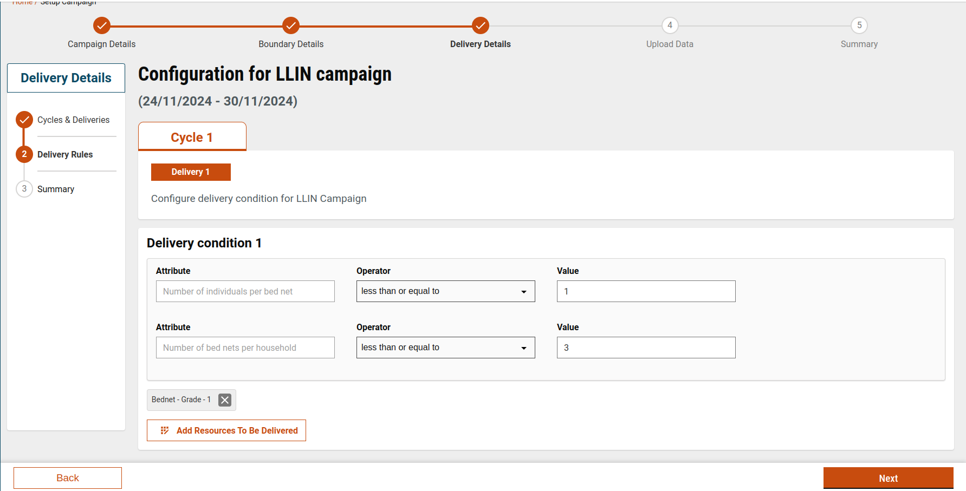Click the Campaign Details checkmark step icon
The height and width of the screenshot is (491, 966).
click(x=101, y=25)
